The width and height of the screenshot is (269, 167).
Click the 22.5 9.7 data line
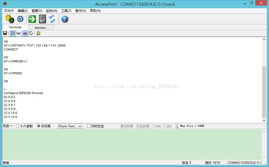(x=10, y=105)
